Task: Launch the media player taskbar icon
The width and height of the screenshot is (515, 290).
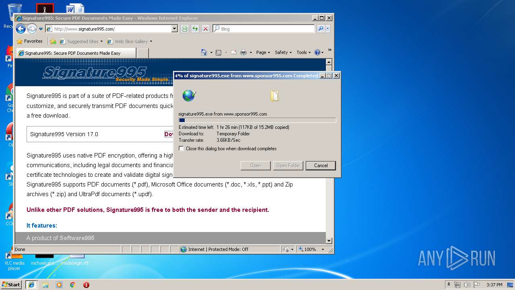Action: click(59, 285)
